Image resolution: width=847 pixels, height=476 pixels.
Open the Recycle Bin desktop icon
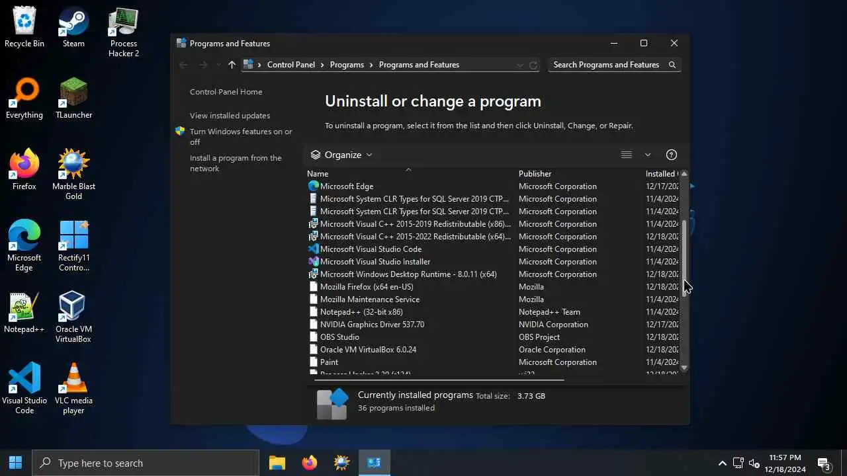(24, 27)
